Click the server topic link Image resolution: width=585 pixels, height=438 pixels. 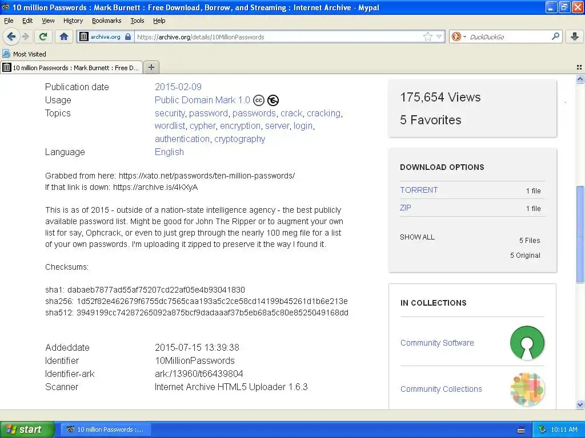277,126
